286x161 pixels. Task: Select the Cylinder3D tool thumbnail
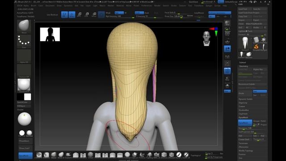pos(256,40)
